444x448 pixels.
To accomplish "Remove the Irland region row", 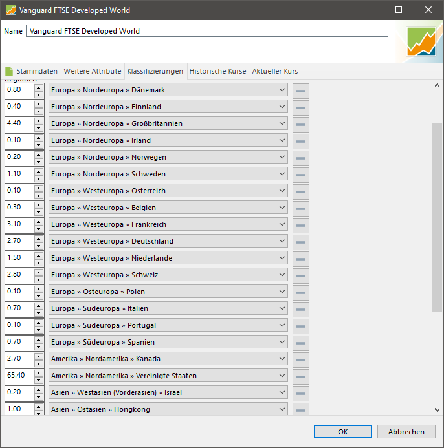I will [301, 142].
